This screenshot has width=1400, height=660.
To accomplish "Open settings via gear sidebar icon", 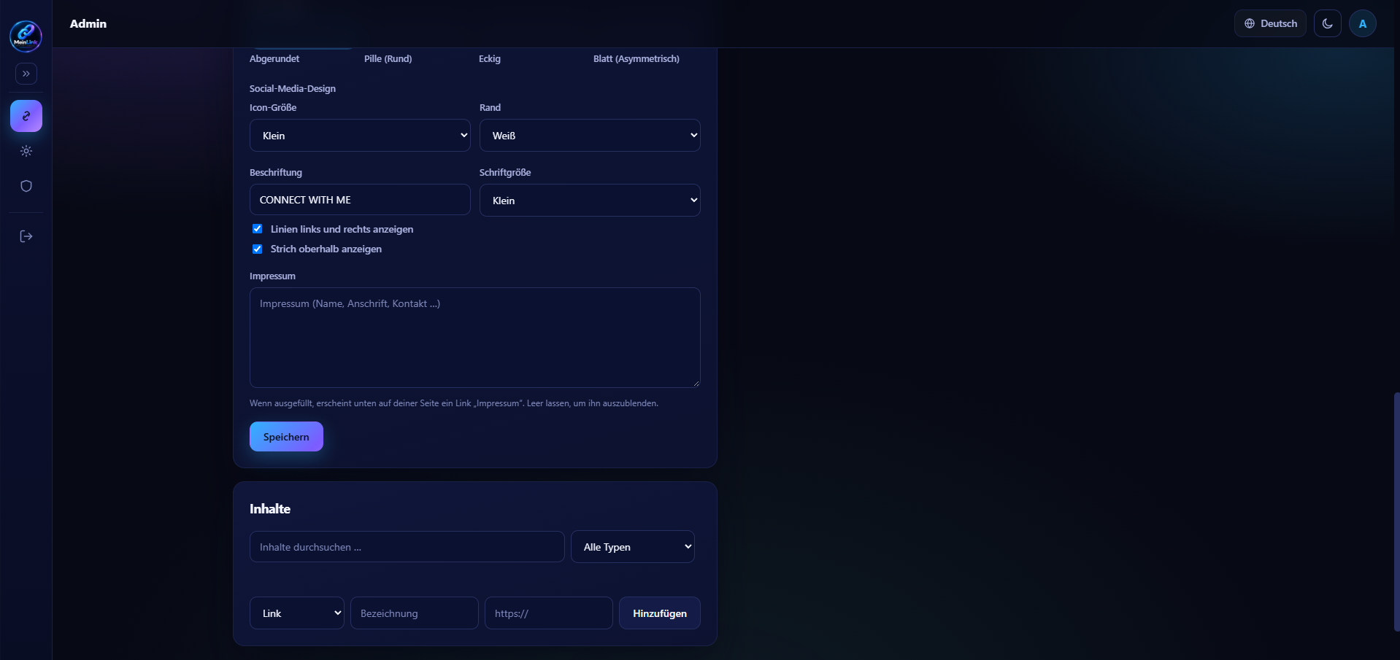I will 26,151.
